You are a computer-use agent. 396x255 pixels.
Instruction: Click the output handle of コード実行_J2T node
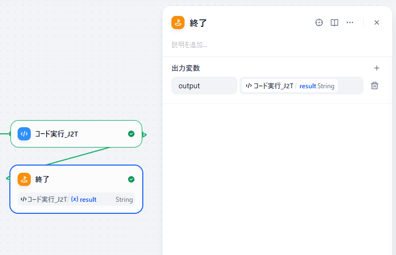pyautogui.click(x=144, y=135)
